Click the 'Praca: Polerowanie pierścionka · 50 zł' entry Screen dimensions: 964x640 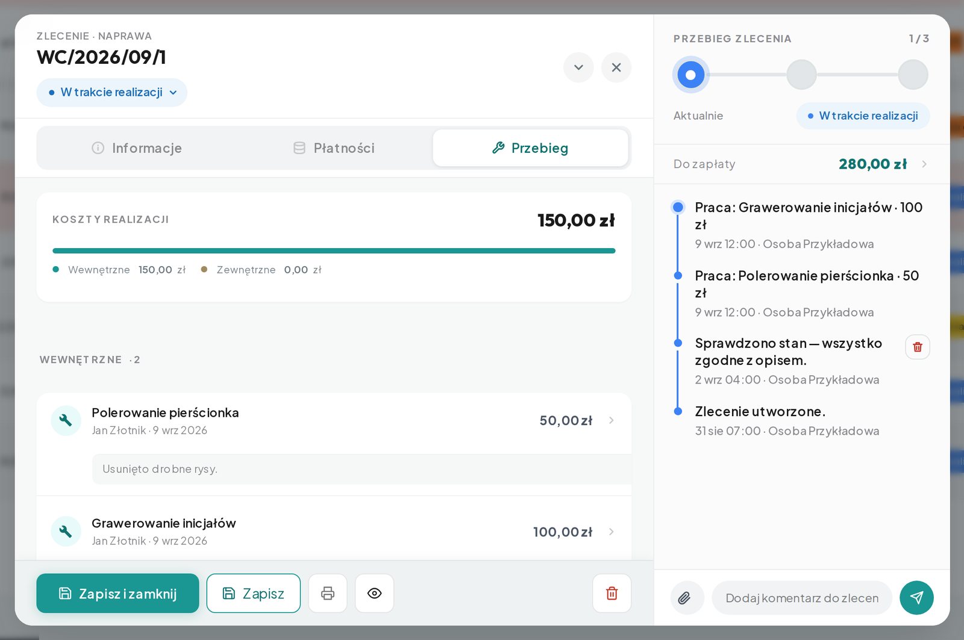coord(807,284)
